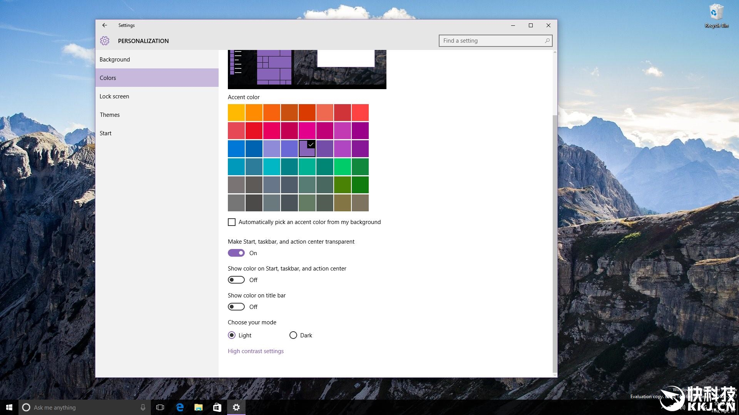This screenshot has width=739, height=415.
Task: Open the Windows Start button
Action: [9, 407]
